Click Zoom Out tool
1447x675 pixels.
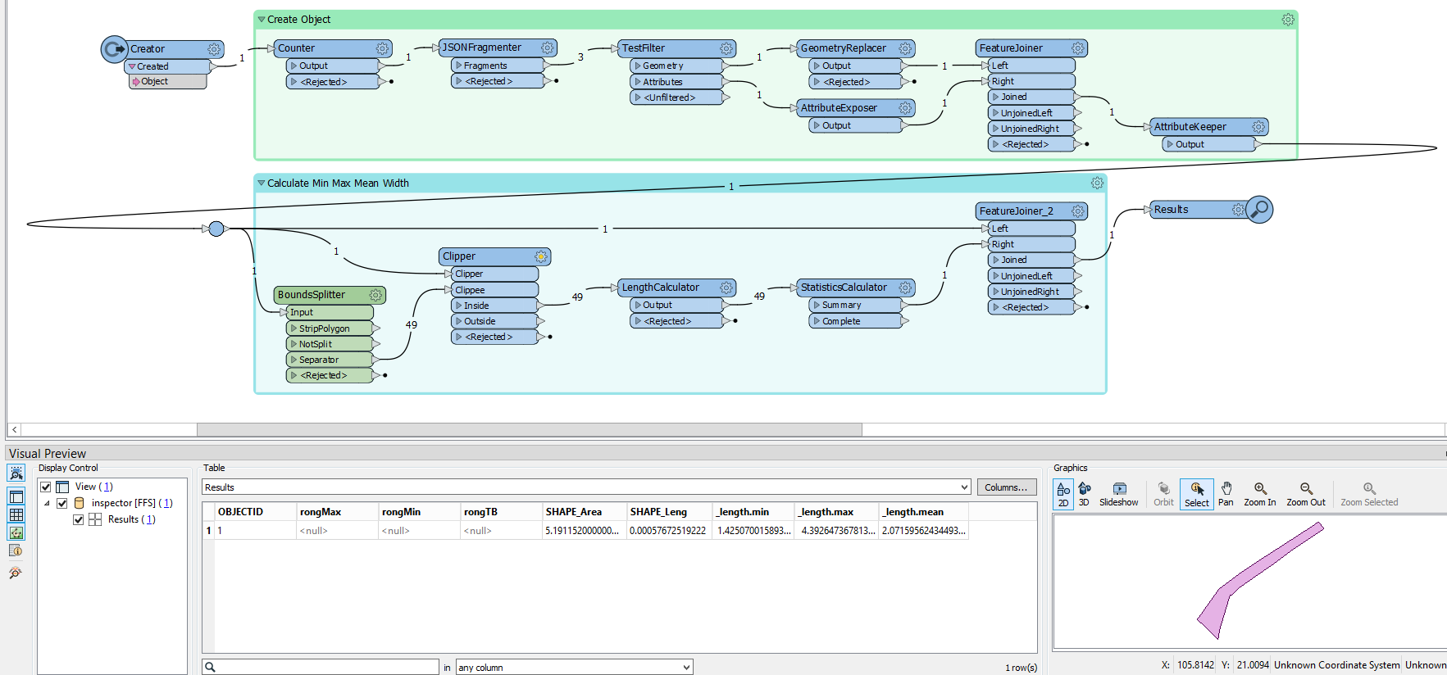tap(1306, 495)
